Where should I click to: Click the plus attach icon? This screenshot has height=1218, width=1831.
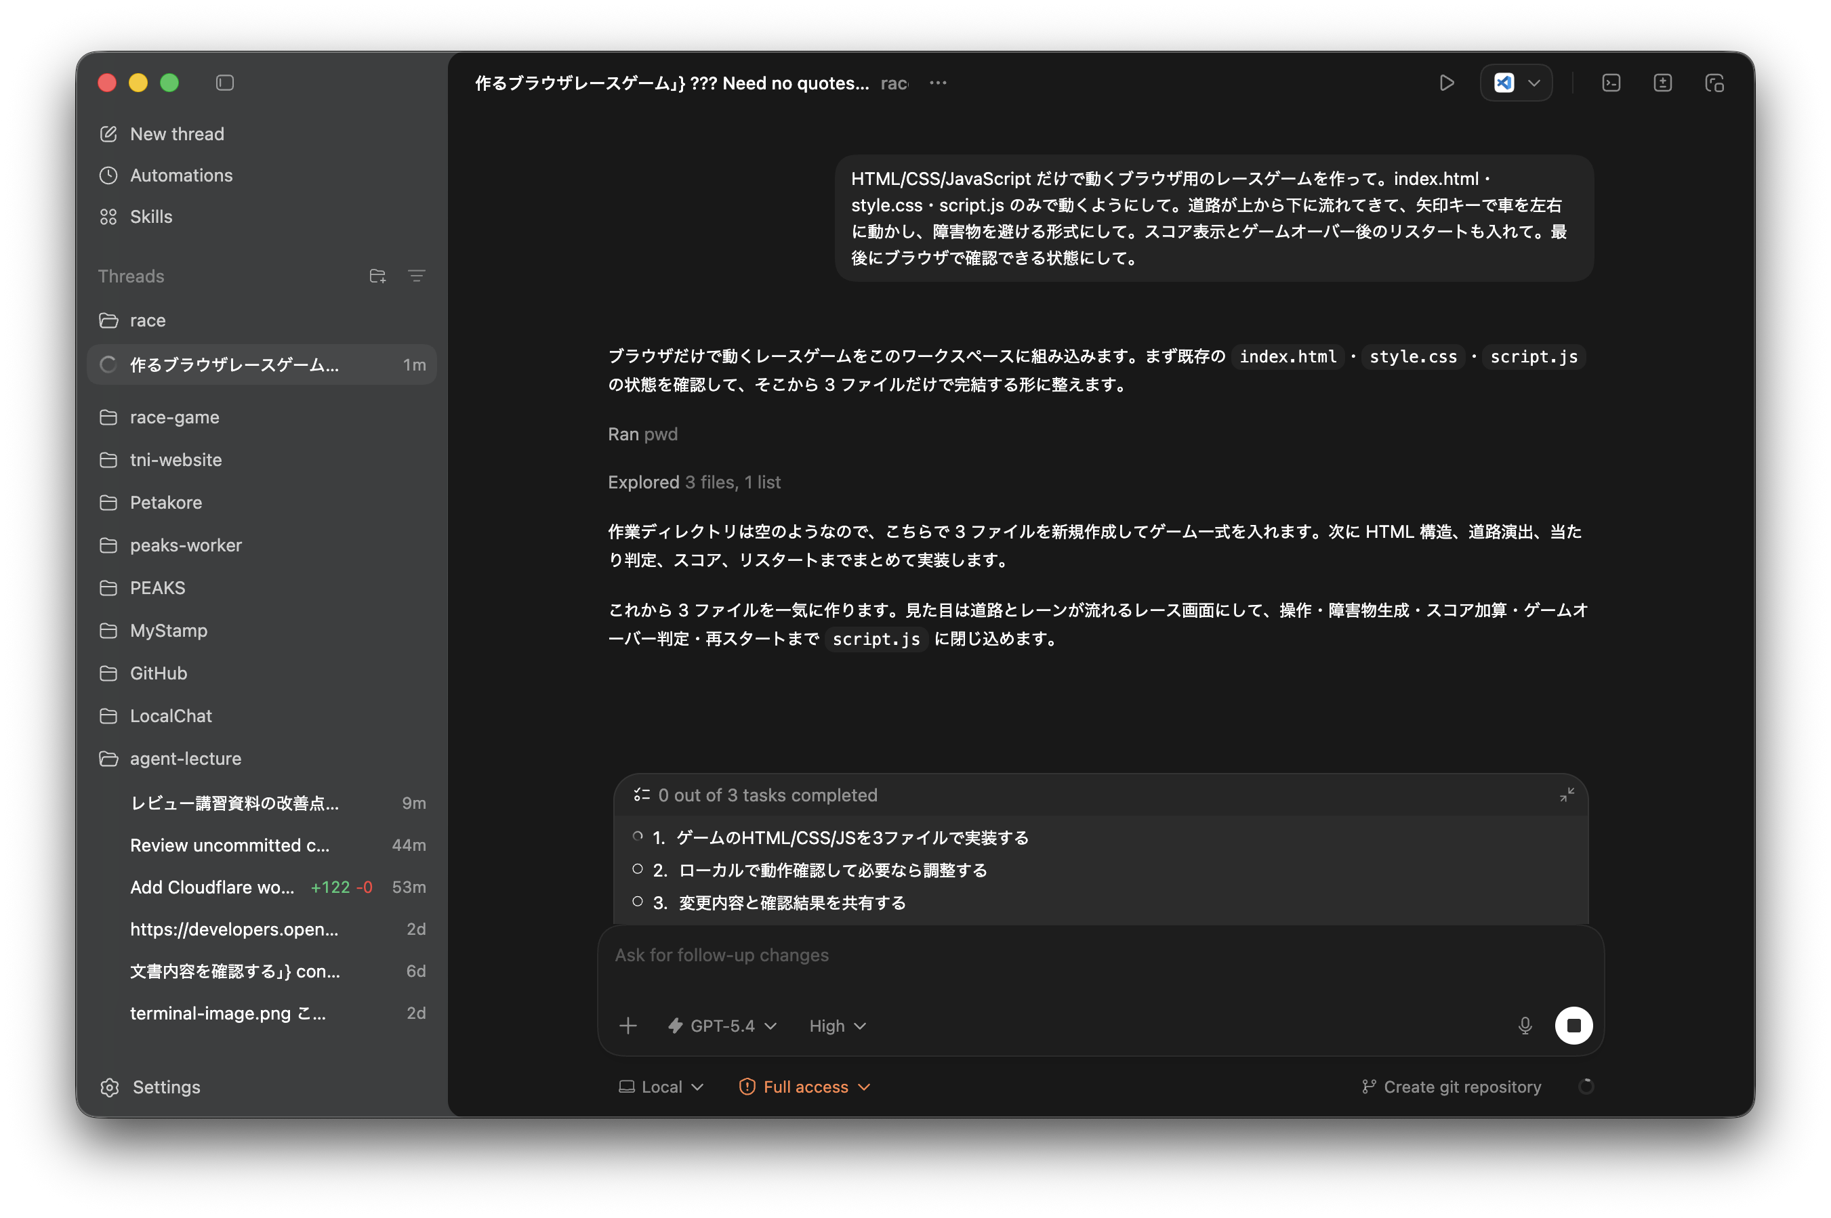pos(628,1026)
